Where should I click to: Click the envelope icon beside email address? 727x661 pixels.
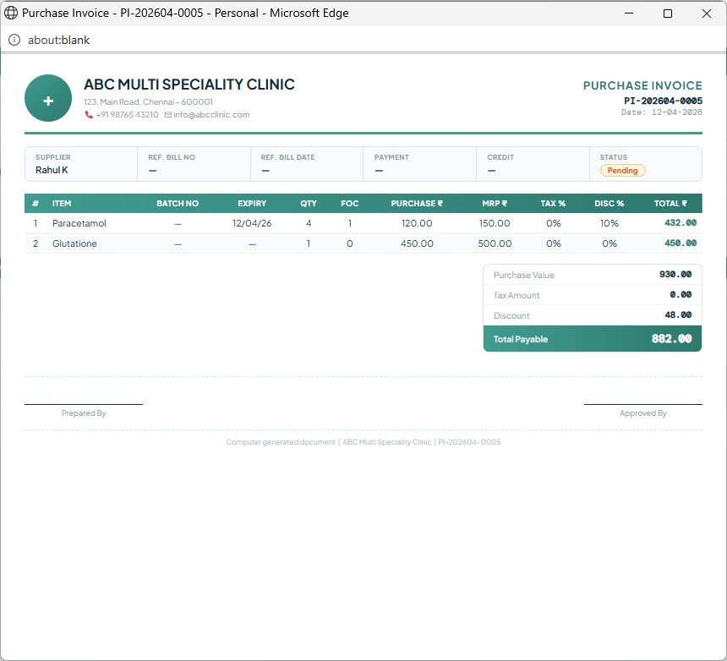168,115
